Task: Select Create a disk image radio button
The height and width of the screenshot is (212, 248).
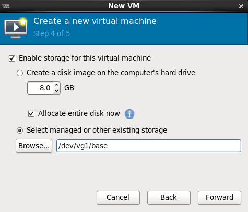Action: tap(20, 73)
